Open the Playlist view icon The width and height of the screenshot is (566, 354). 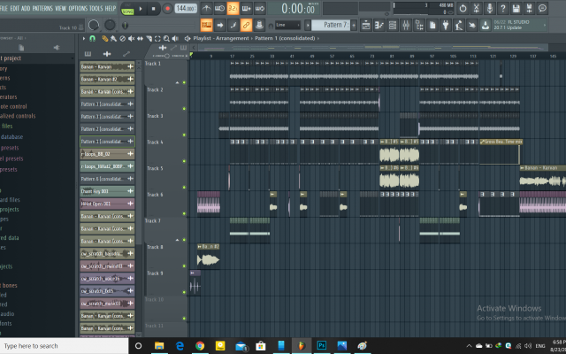(x=365, y=26)
